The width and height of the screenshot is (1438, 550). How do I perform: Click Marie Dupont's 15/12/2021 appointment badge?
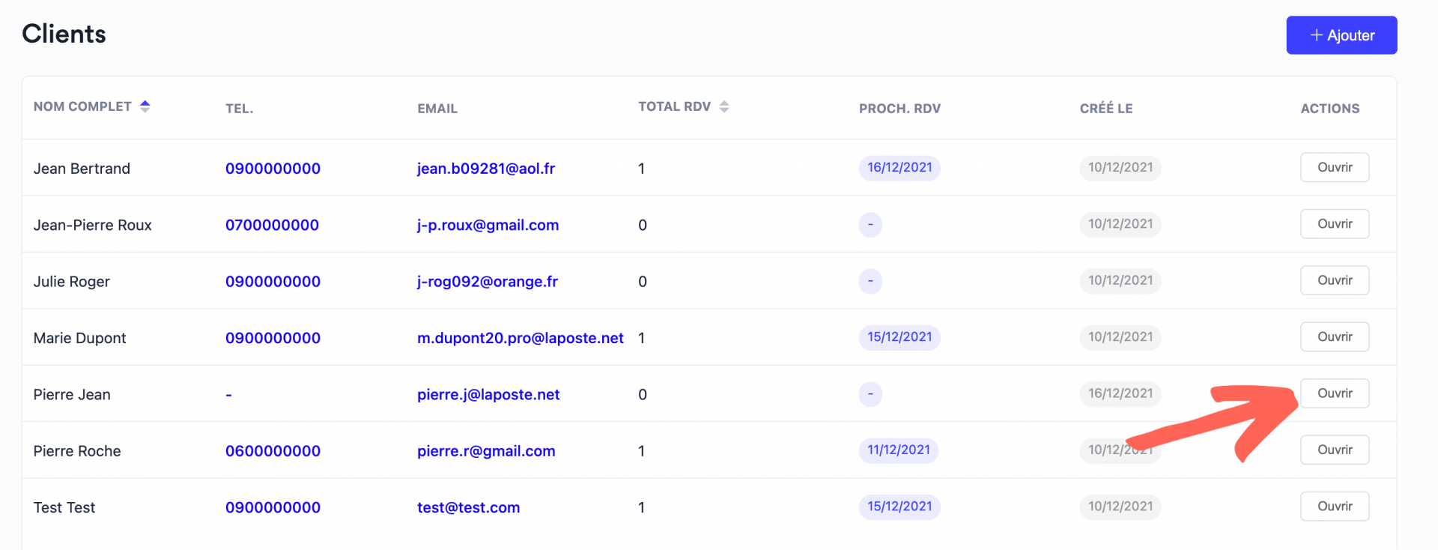tap(899, 337)
